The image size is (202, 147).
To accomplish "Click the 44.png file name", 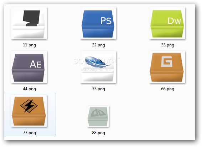I will point(29,89).
